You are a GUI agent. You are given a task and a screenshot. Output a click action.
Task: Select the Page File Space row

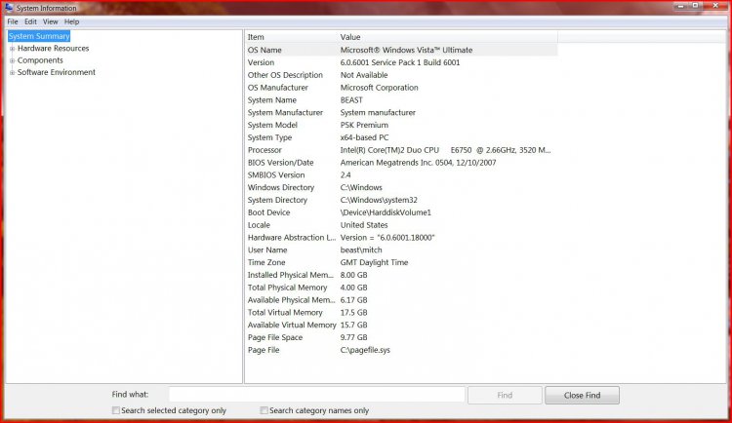click(401, 337)
